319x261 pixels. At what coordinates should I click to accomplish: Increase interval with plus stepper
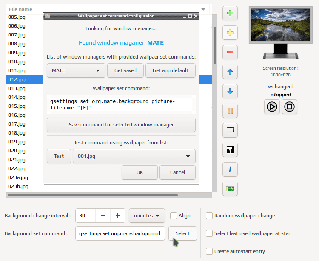pyautogui.click(x=117, y=216)
